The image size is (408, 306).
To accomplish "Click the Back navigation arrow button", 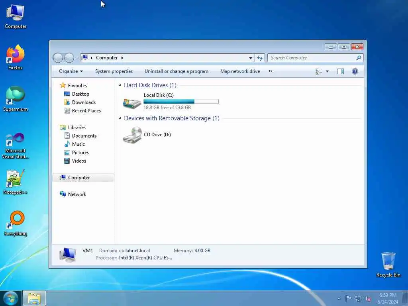I will (x=58, y=58).
